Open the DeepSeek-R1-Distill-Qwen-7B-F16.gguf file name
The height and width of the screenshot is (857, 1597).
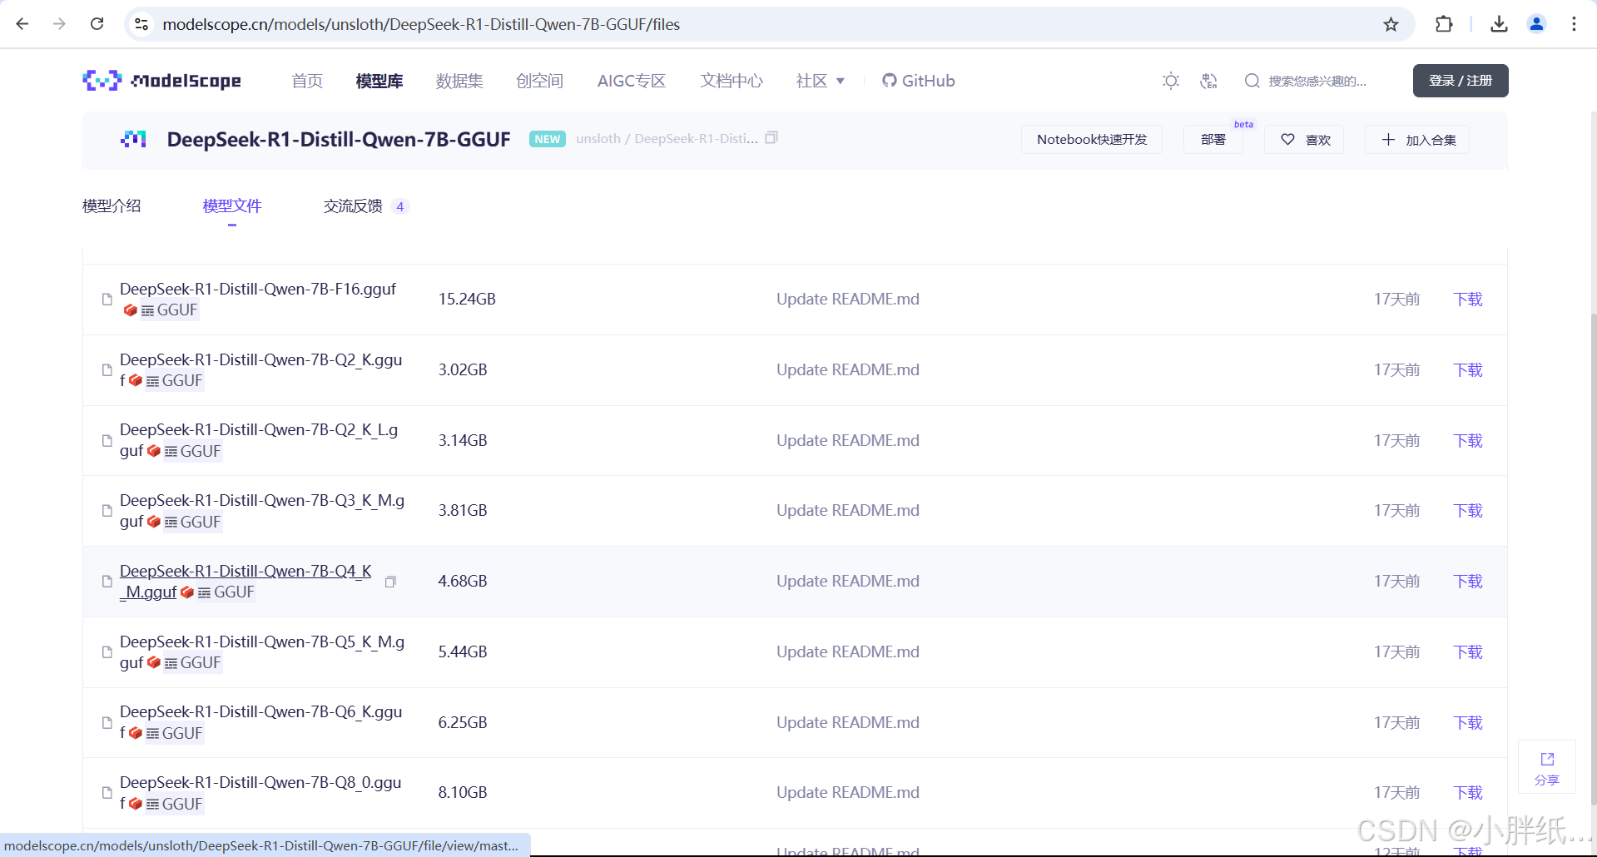pyautogui.click(x=258, y=289)
